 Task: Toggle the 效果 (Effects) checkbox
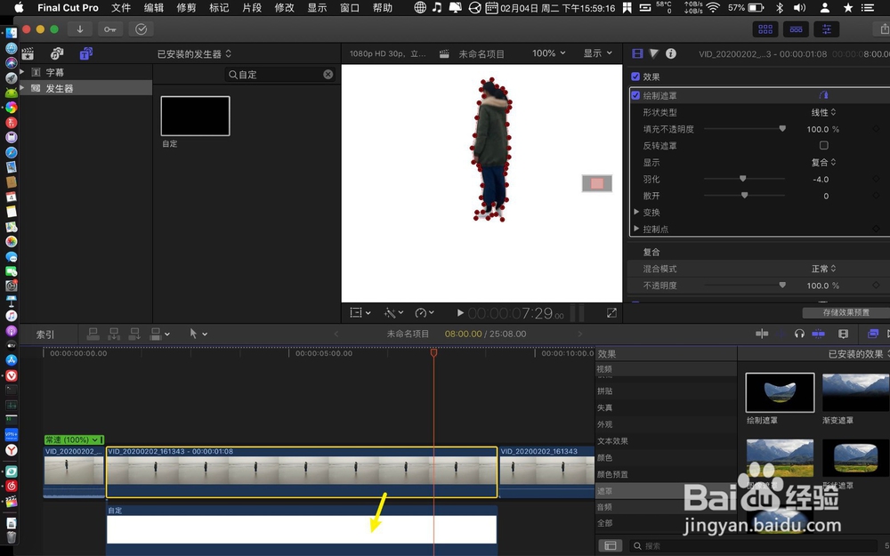635,77
